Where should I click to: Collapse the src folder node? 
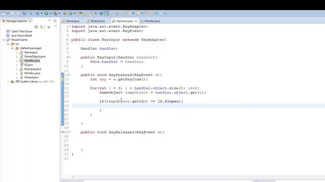(x=8, y=44)
